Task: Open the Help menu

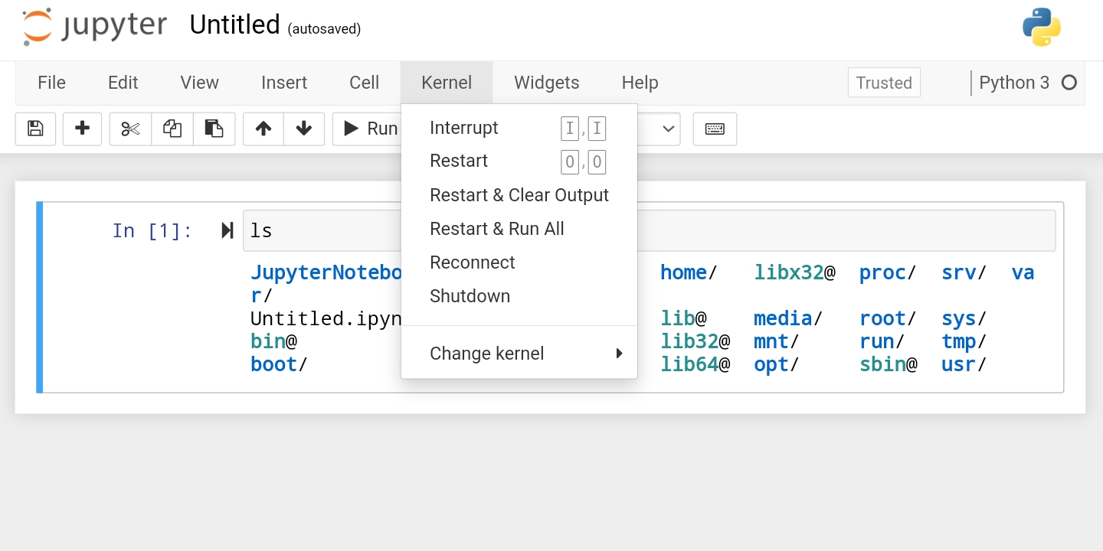Action: pyautogui.click(x=640, y=82)
